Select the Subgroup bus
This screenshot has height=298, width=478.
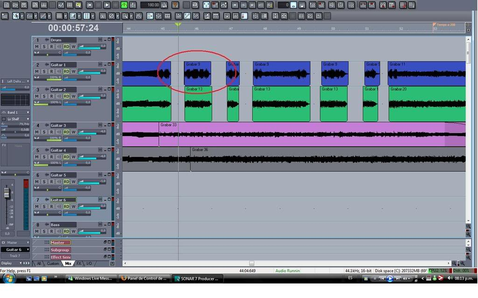pos(60,250)
